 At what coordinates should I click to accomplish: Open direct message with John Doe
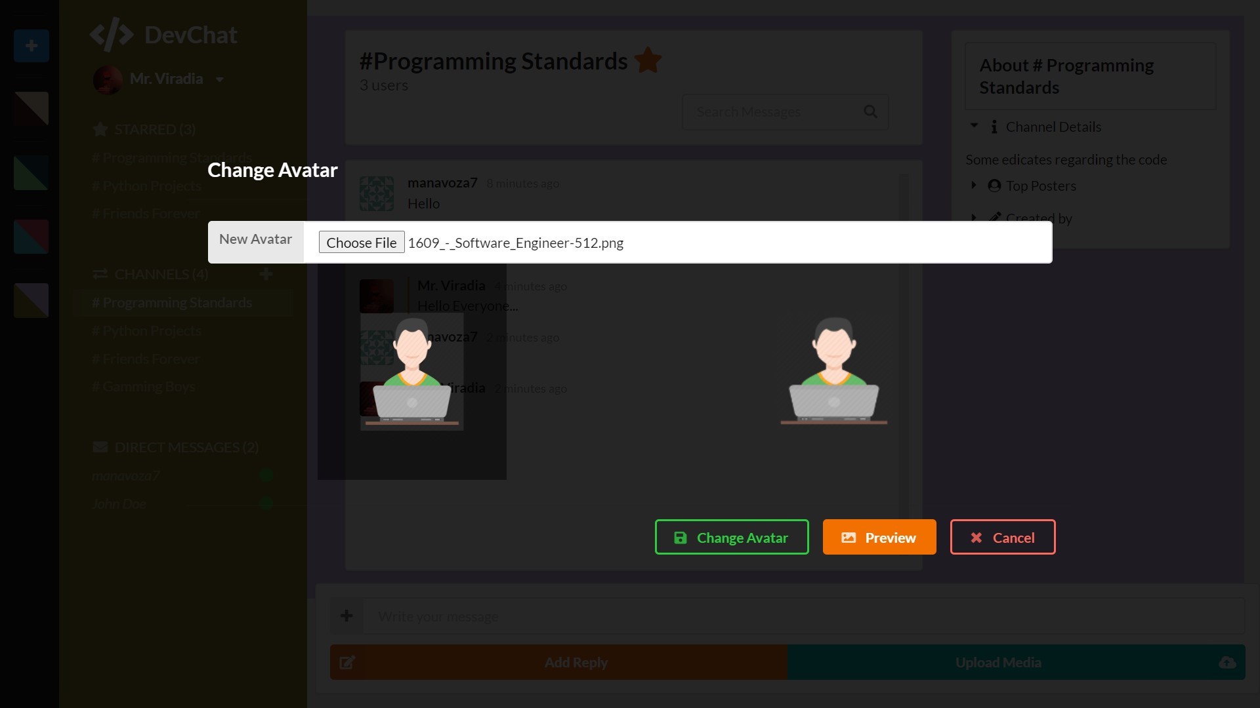tap(119, 504)
